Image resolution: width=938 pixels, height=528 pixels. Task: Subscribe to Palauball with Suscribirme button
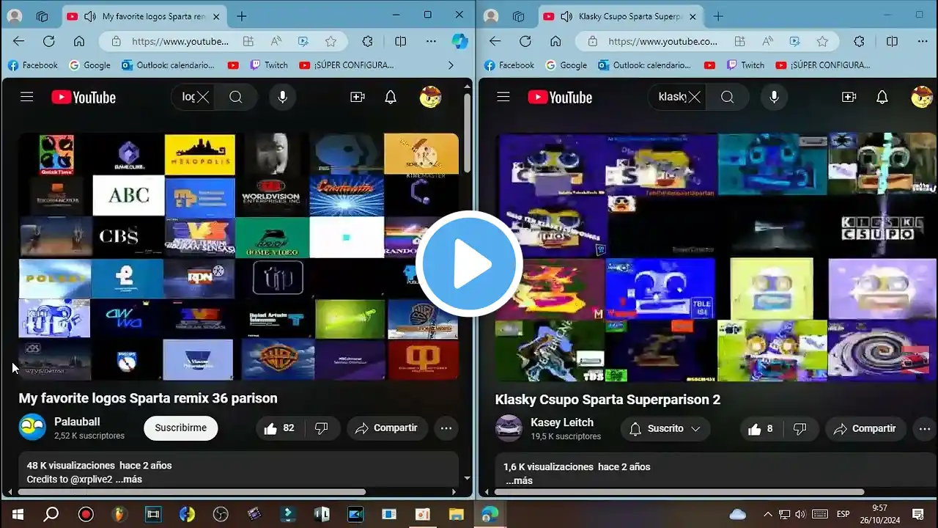point(180,428)
